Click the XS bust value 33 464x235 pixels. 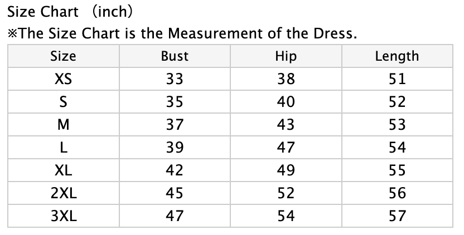tap(175, 79)
